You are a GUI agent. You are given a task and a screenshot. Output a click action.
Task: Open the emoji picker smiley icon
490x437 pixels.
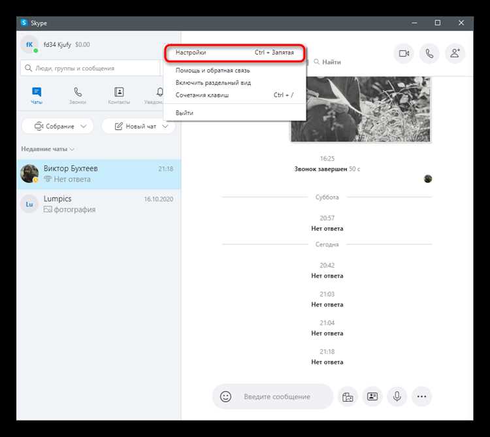tap(226, 397)
